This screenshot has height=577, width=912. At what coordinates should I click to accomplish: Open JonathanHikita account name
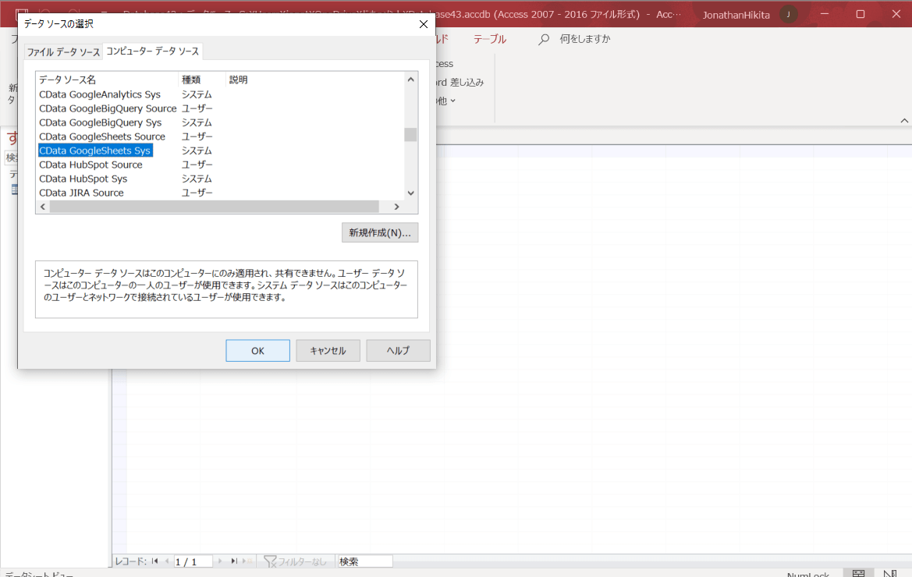click(x=736, y=15)
